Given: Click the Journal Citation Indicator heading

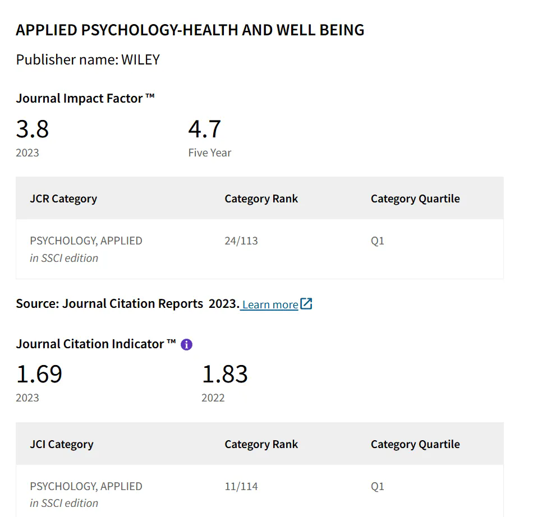Looking at the screenshot, I should [96, 344].
